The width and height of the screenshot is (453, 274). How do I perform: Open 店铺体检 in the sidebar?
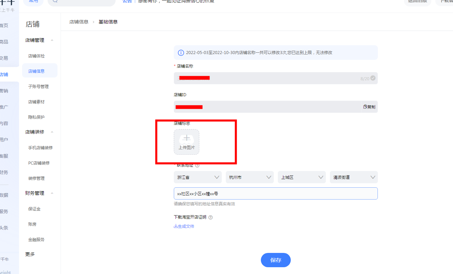tap(36, 56)
